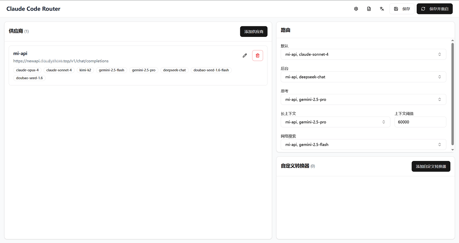This screenshot has width=459, height=243.
Task: Click the 自定义转换器 section heading
Action: point(295,166)
